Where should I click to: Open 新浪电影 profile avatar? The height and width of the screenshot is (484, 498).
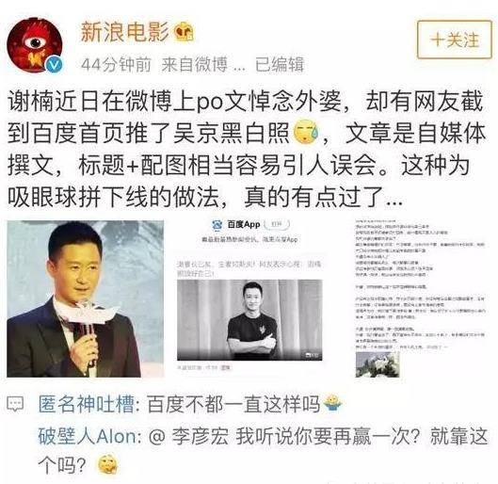tap(35, 44)
